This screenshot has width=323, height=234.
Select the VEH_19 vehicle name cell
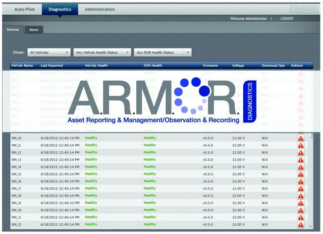point(16,203)
